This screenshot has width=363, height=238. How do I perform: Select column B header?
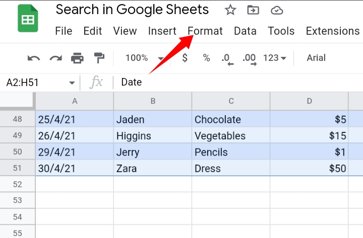pos(153,101)
